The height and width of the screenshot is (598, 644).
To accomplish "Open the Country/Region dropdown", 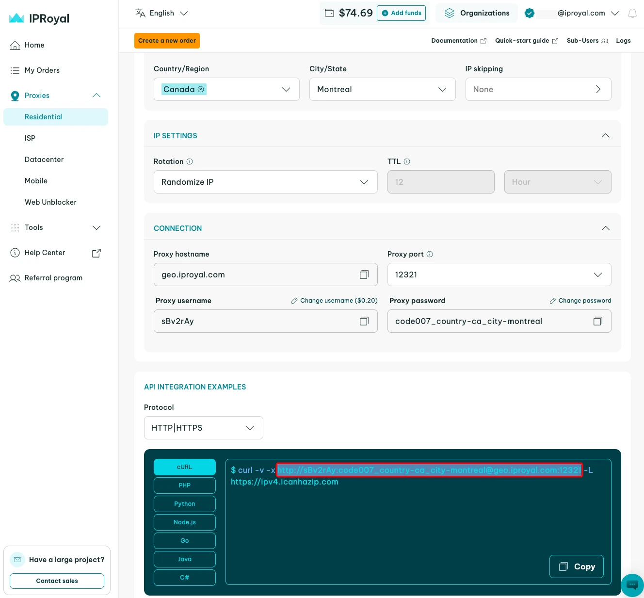I will click(x=226, y=89).
